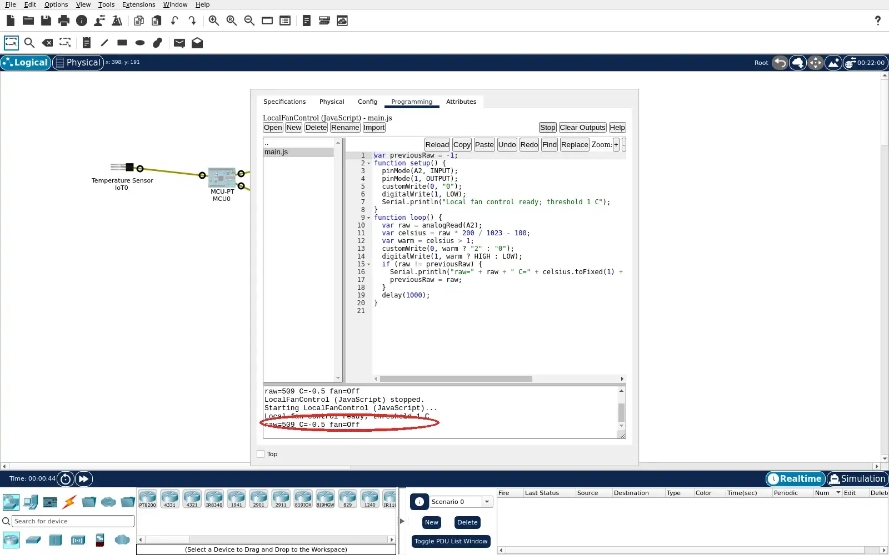This screenshot has height=555, width=889.
Task: Open the Activity Wizard icon
Action: tap(117, 21)
